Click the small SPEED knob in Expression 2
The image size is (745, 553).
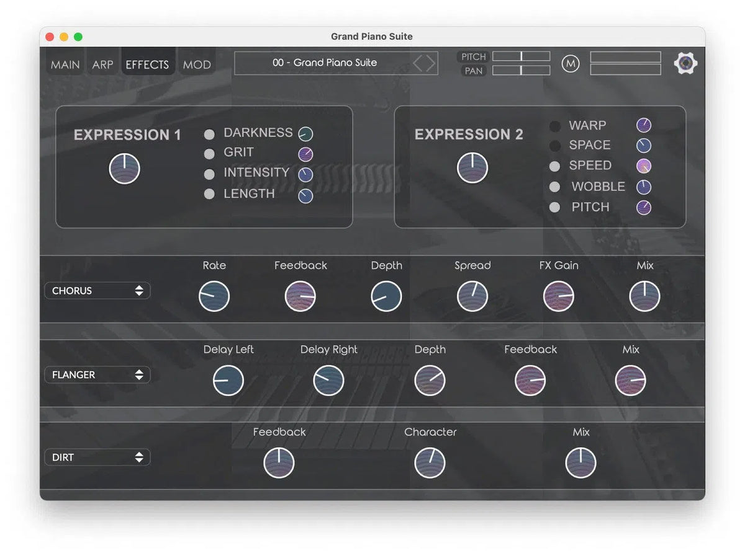643,166
